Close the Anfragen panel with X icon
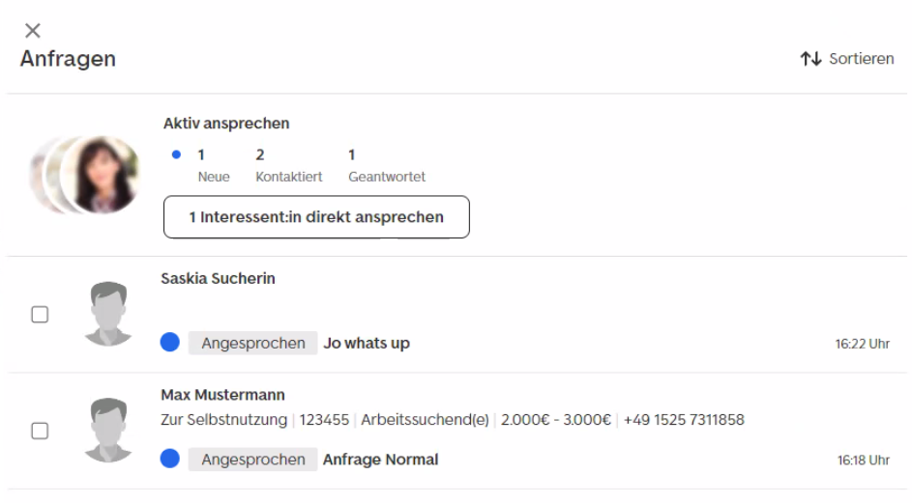Viewport: 912px width, 503px height. [x=33, y=30]
